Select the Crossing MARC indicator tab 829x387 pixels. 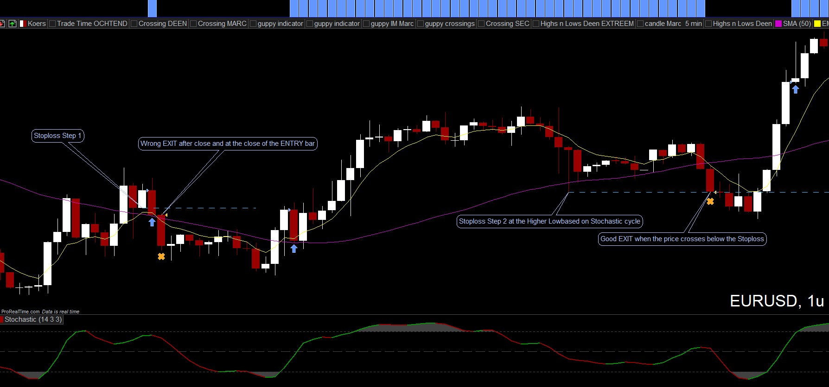(x=222, y=24)
